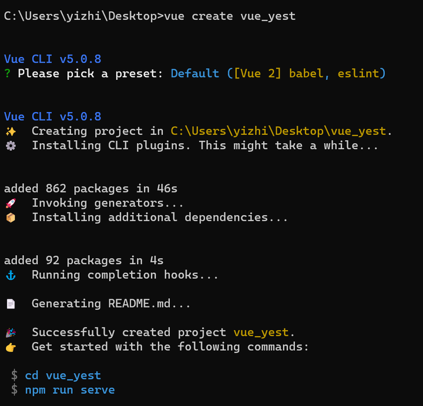This screenshot has height=406, width=423.
Task: Click the rocket icon next to Invoking generators
Action: (x=11, y=203)
